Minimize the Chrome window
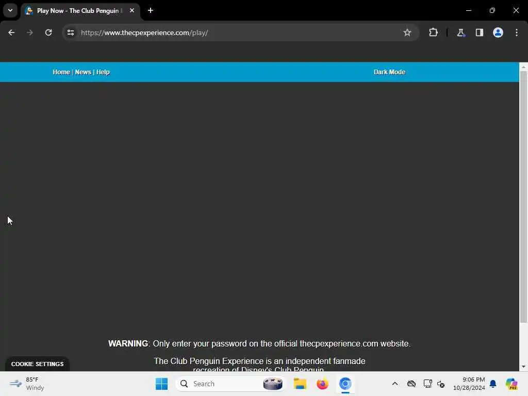The width and height of the screenshot is (528, 396). tap(469, 10)
